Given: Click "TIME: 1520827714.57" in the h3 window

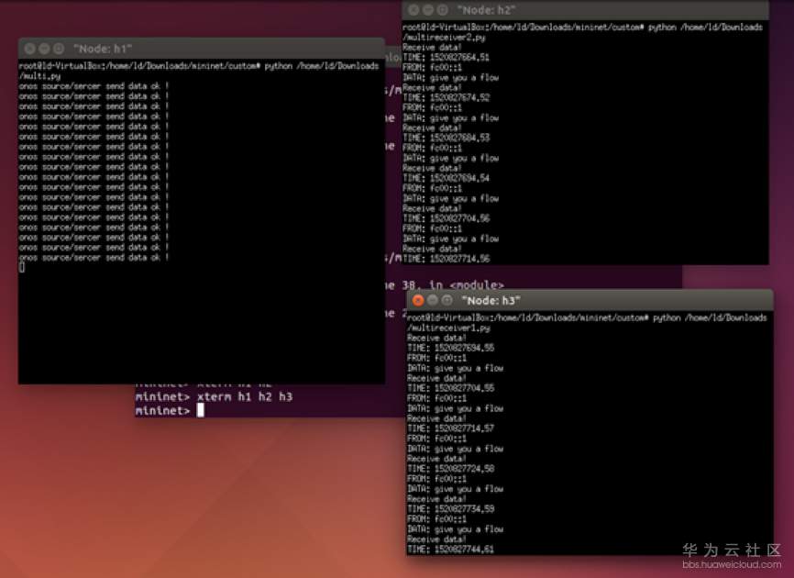Looking at the screenshot, I should coord(451,428).
